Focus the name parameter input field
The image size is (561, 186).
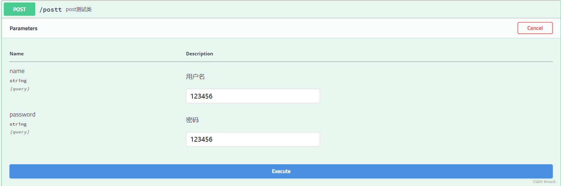click(253, 96)
